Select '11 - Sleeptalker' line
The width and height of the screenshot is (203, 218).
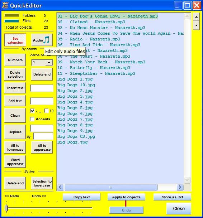[96, 73]
